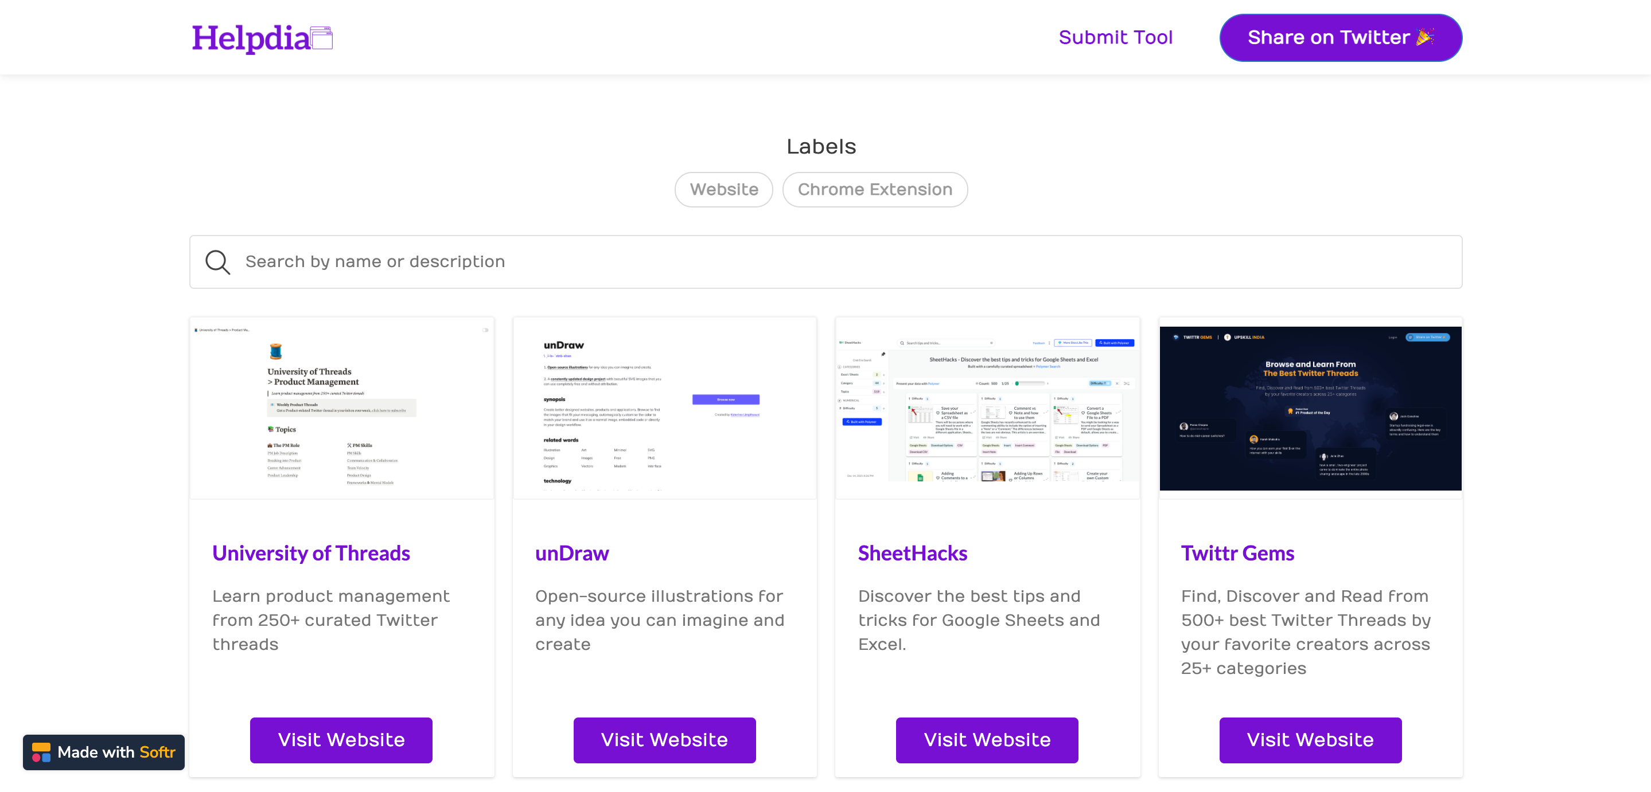Open University of Threads preview thumbnail

coord(341,408)
